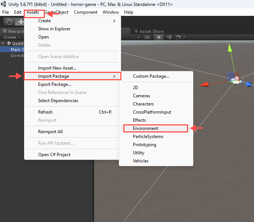This screenshot has width=254, height=222.
Task: Click green Y-axis gizmo arrow
Action: tap(230, 48)
